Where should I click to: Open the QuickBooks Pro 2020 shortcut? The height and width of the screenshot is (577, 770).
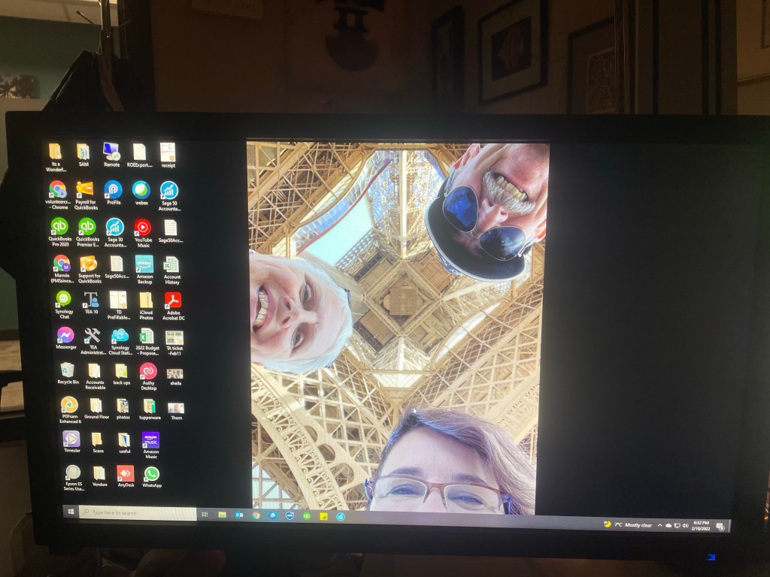point(59,227)
